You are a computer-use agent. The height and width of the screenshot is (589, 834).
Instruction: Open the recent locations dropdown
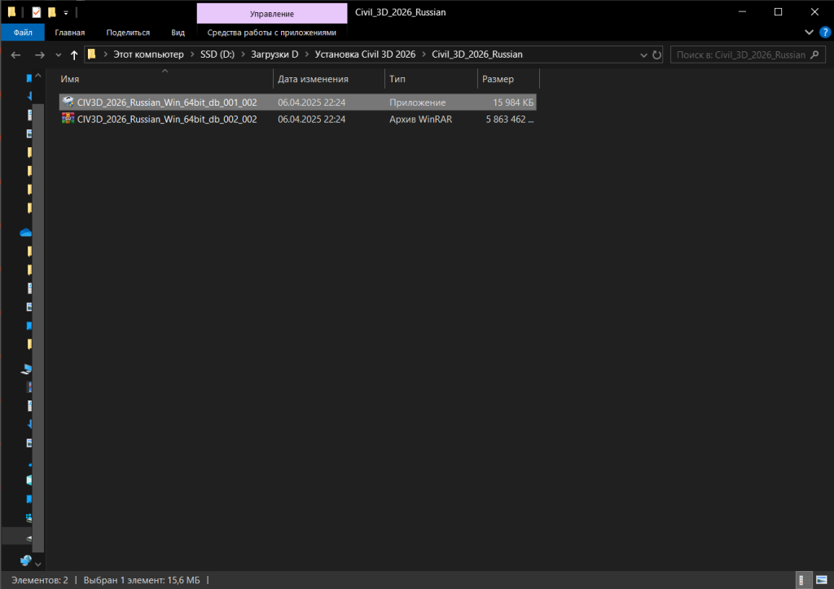tap(58, 55)
